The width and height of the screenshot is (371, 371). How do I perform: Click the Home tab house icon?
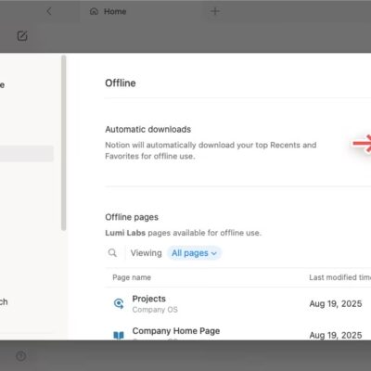click(x=94, y=11)
